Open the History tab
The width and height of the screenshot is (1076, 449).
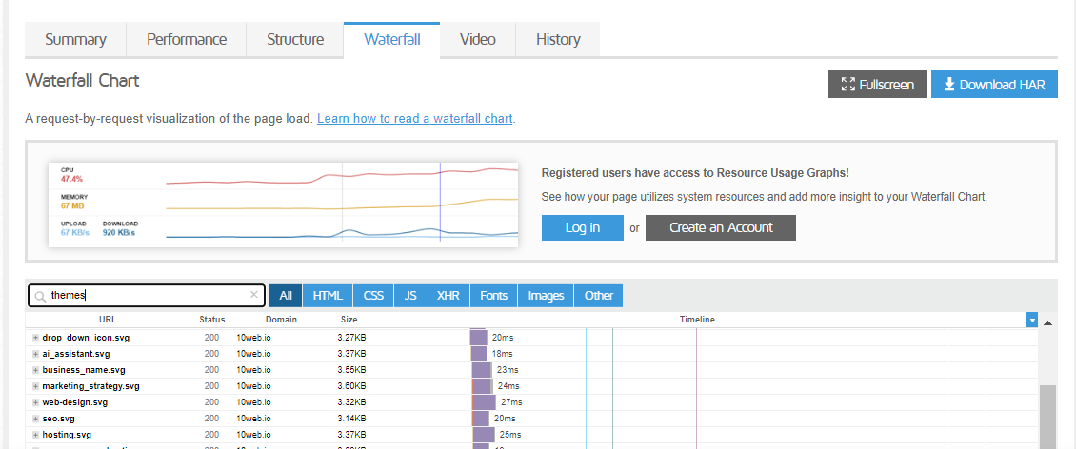coord(558,40)
